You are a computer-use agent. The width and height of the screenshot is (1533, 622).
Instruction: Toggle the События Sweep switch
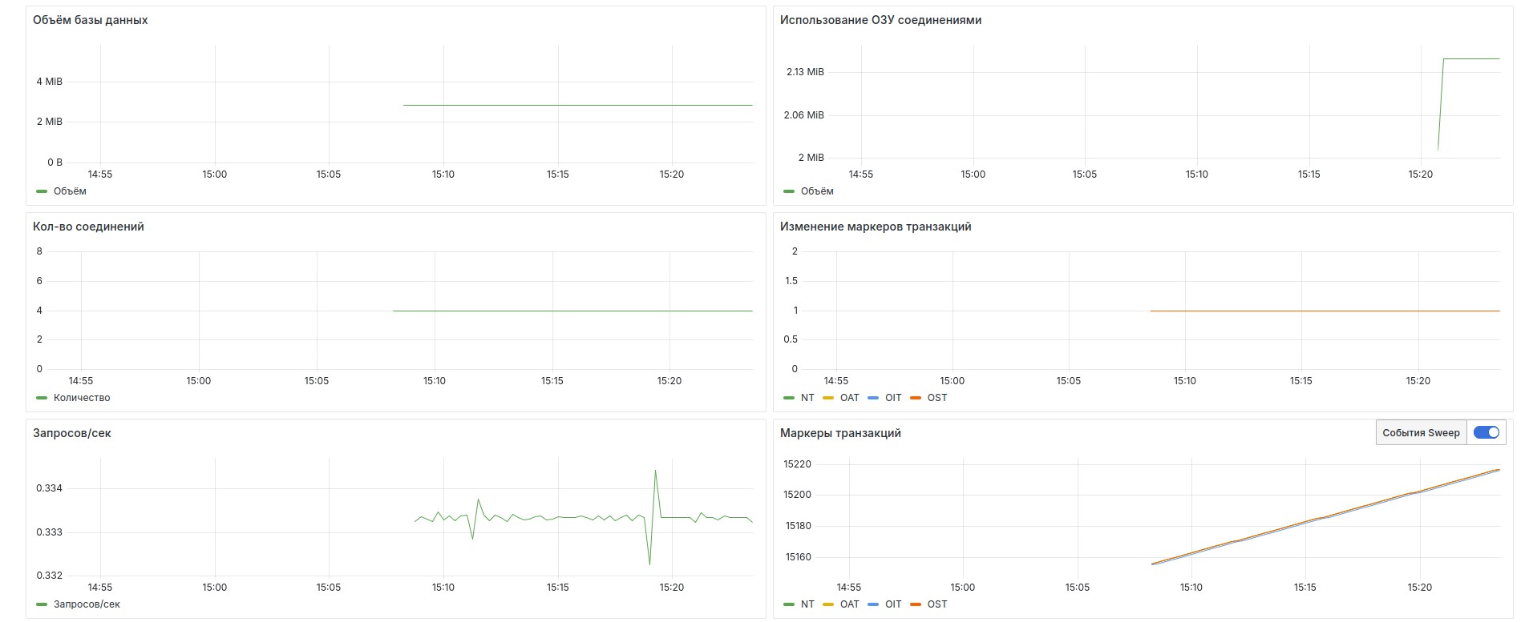point(1486,432)
